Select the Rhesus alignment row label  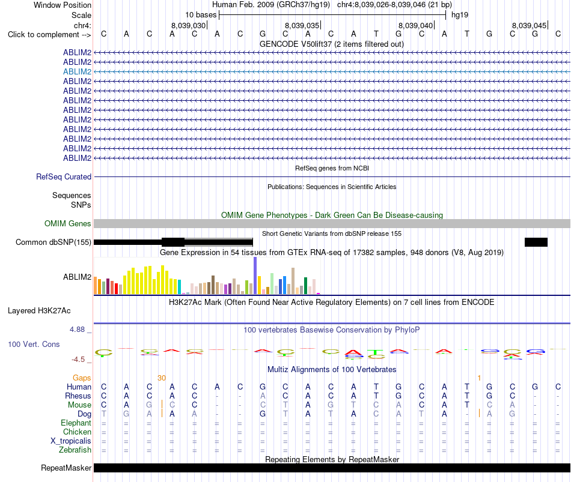tap(78, 396)
